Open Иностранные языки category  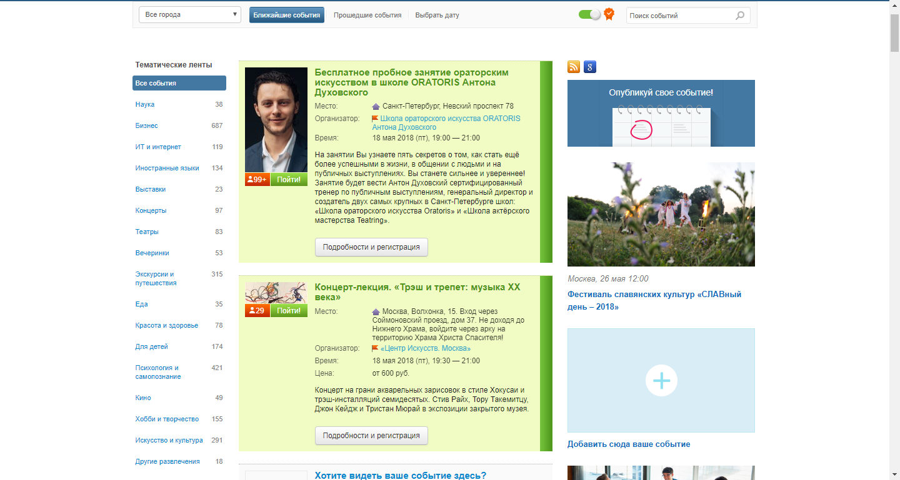pos(167,168)
